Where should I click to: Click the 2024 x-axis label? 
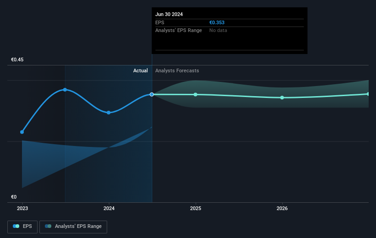pyautogui.click(x=109, y=208)
